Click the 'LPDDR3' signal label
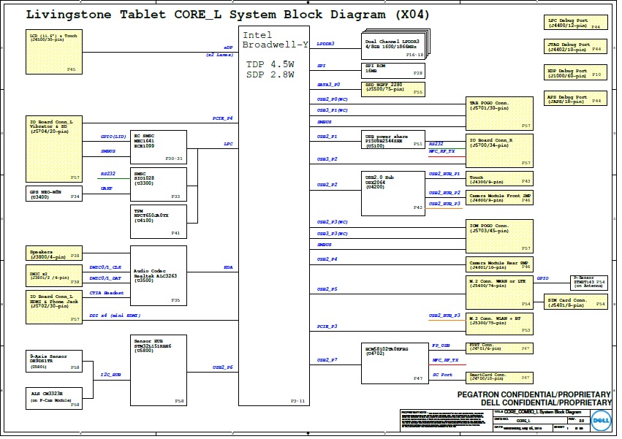Screen dimensions: 622x439 click(x=326, y=44)
